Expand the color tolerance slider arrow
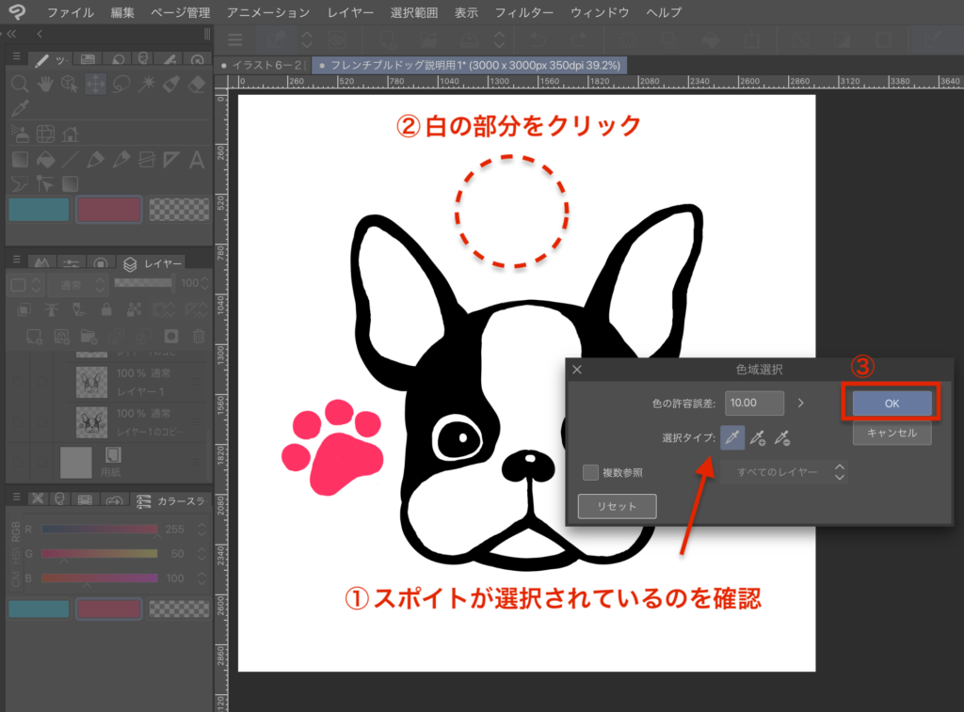The width and height of the screenshot is (964, 712). pyautogui.click(x=801, y=403)
